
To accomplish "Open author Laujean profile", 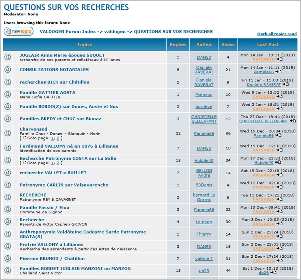I will coord(204,222).
